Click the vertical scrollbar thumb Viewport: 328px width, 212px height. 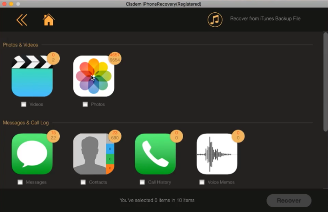[325, 82]
